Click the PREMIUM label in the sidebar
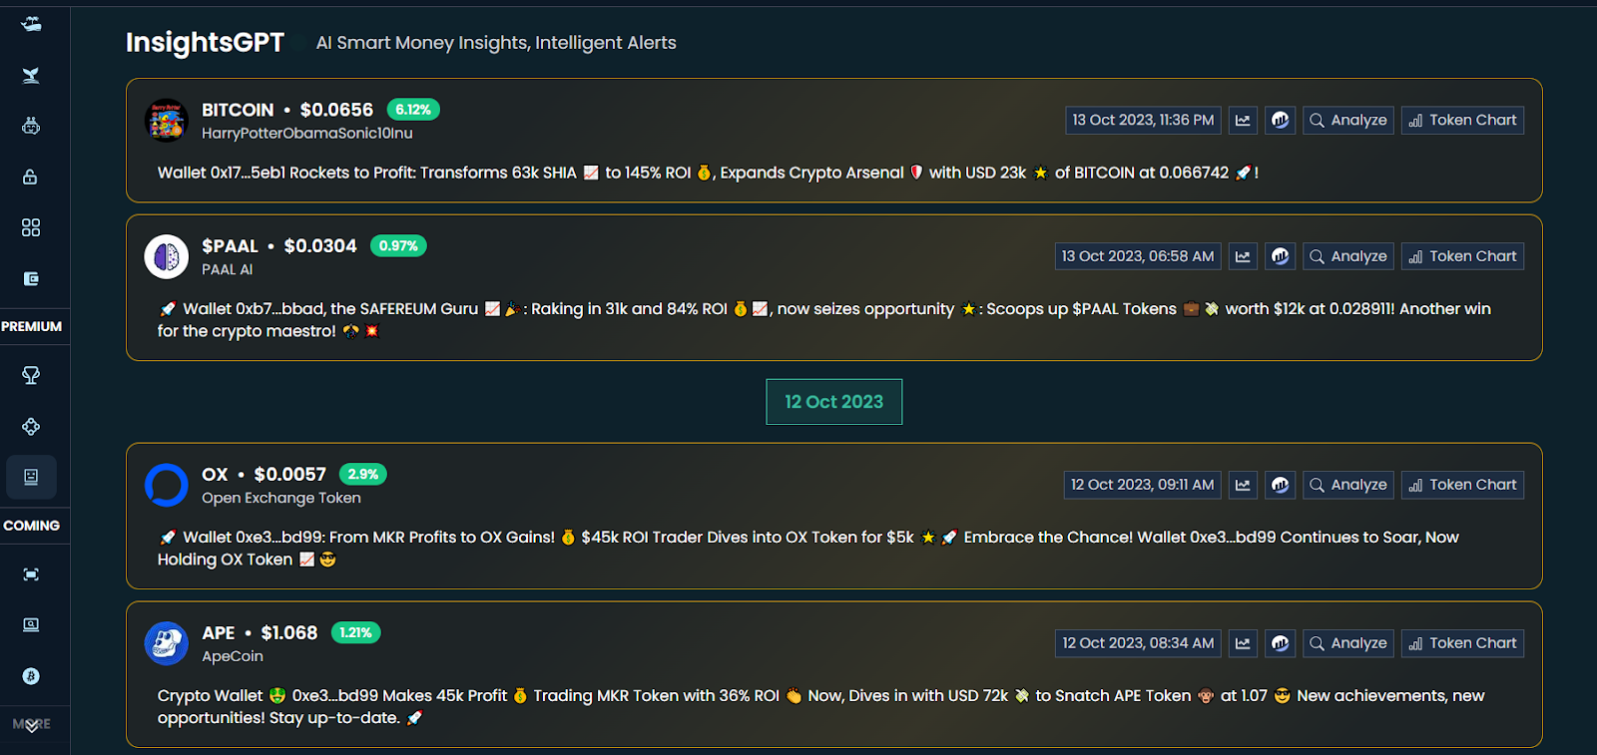Image resolution: width=1597 pixels, height=755 pixels. [x=31, y=326]
